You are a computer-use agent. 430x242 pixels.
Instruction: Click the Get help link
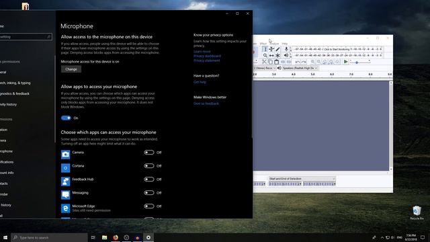click(x=200, y=82)
